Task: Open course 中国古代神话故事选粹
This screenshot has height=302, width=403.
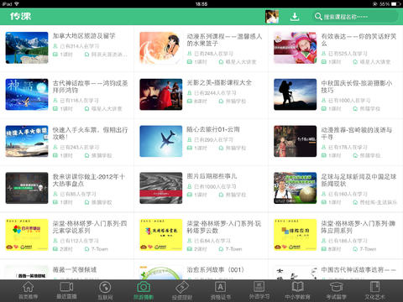Action: click(x=359, y=269)
